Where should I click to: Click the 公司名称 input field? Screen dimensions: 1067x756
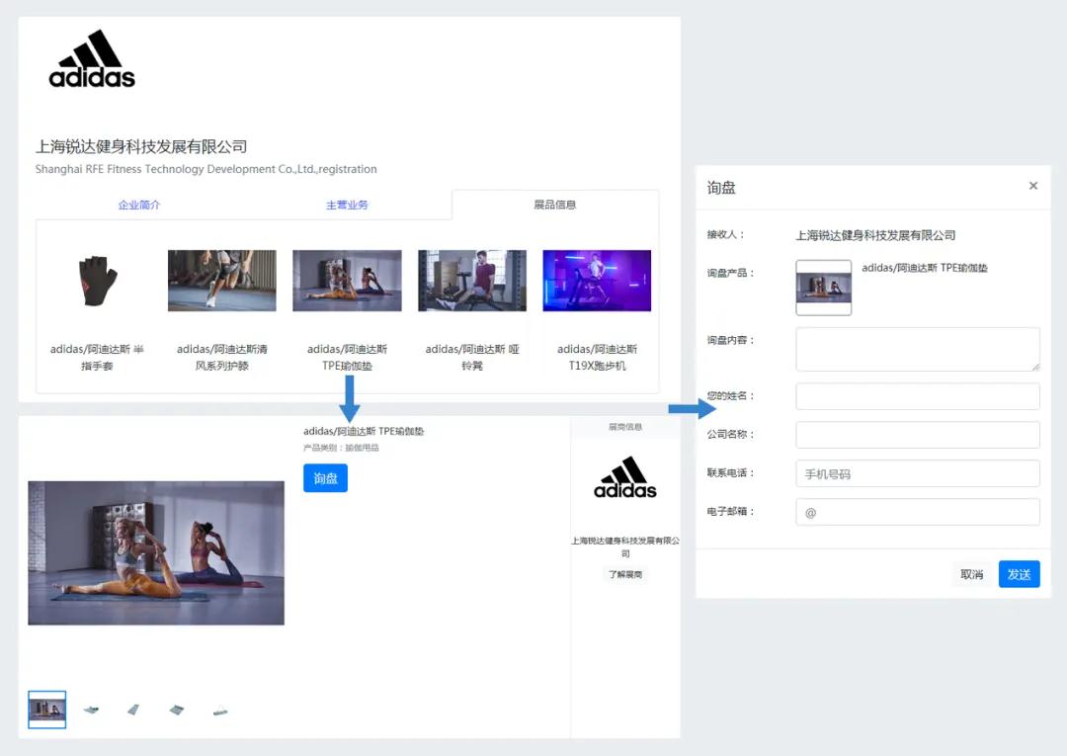point(917,435)
